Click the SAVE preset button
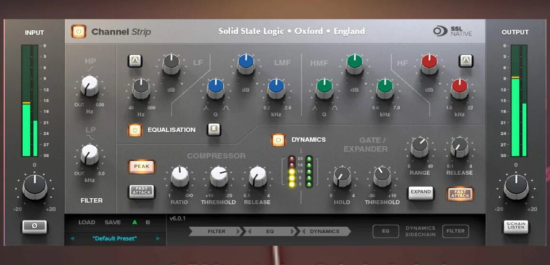550x265 pixels. click(x=112, y=222)
